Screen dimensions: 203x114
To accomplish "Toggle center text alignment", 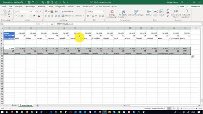I will click(49, 16).
